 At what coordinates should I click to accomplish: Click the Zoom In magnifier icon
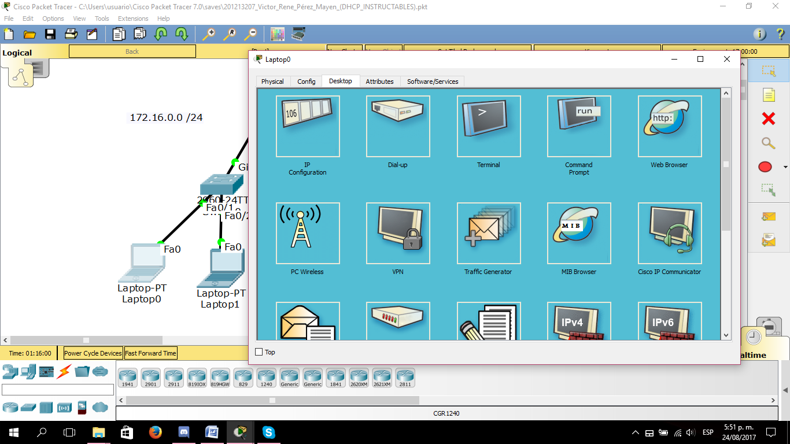coord(208,34)
